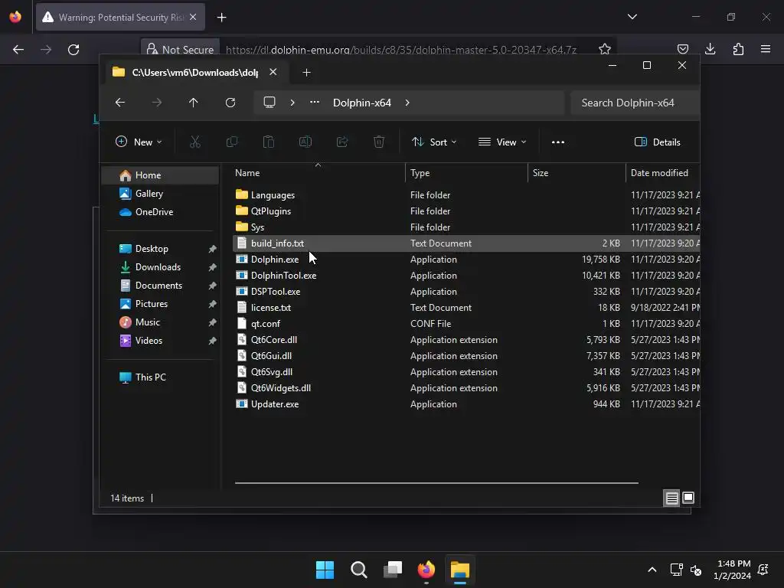Save page to Pocket
The width and height of the screenshot is (784, 588).
coord(682,49)
